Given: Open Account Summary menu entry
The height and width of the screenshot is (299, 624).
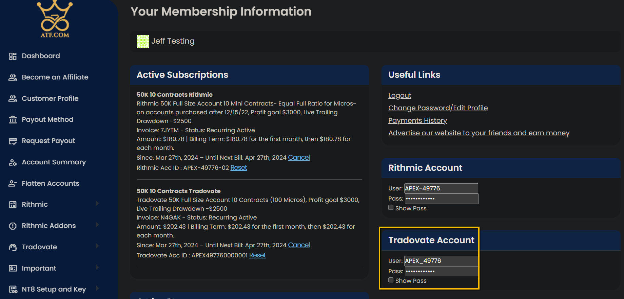Looking at the screenshot, I should 54,162.
